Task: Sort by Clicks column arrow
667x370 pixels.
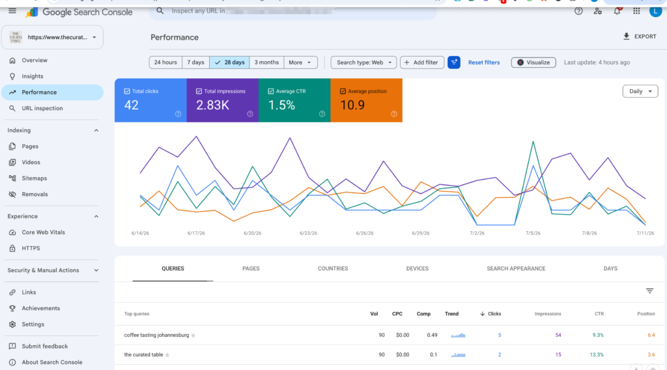Action: (x=482, y=314)
